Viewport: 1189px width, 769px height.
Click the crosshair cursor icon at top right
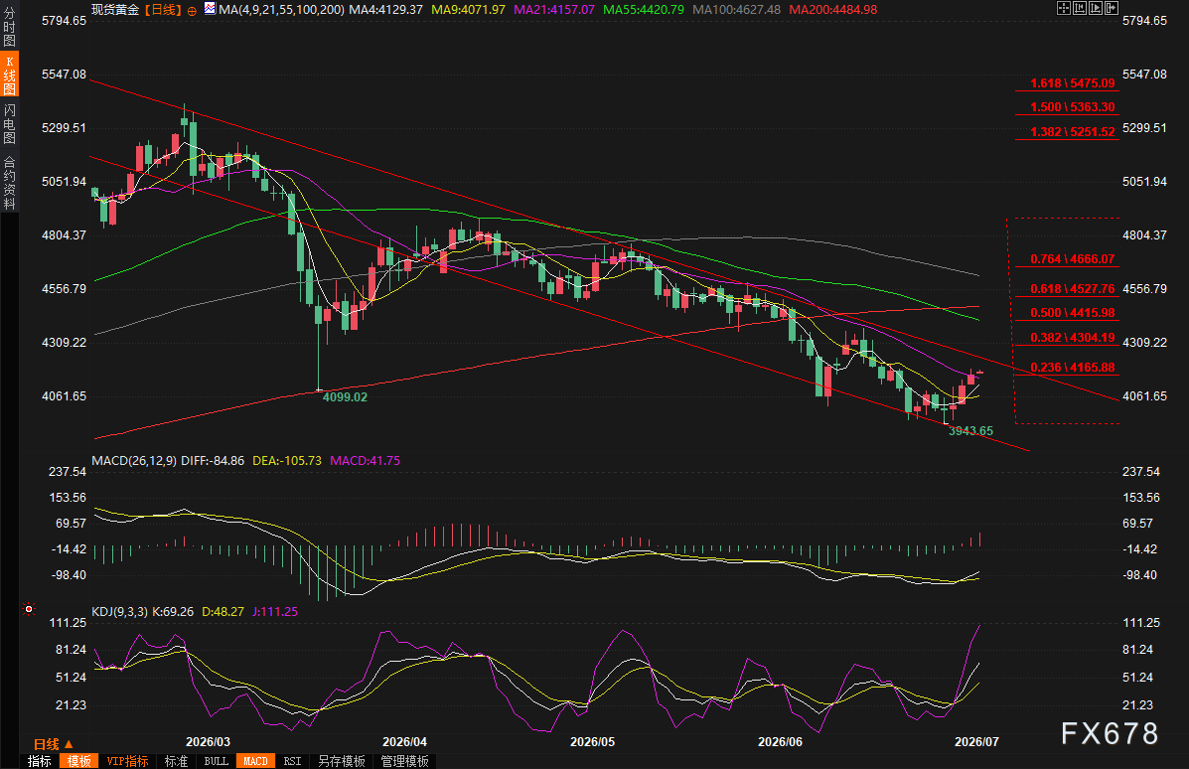click(x=1064, y=8)
